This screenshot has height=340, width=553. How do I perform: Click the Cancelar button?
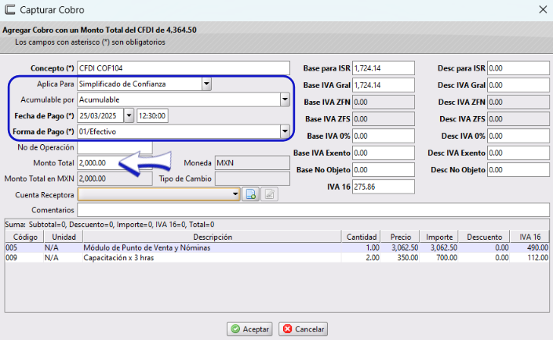304,329
